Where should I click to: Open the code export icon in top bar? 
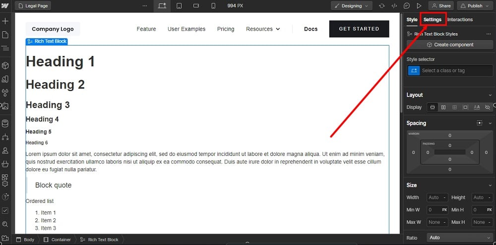point(394,6)
